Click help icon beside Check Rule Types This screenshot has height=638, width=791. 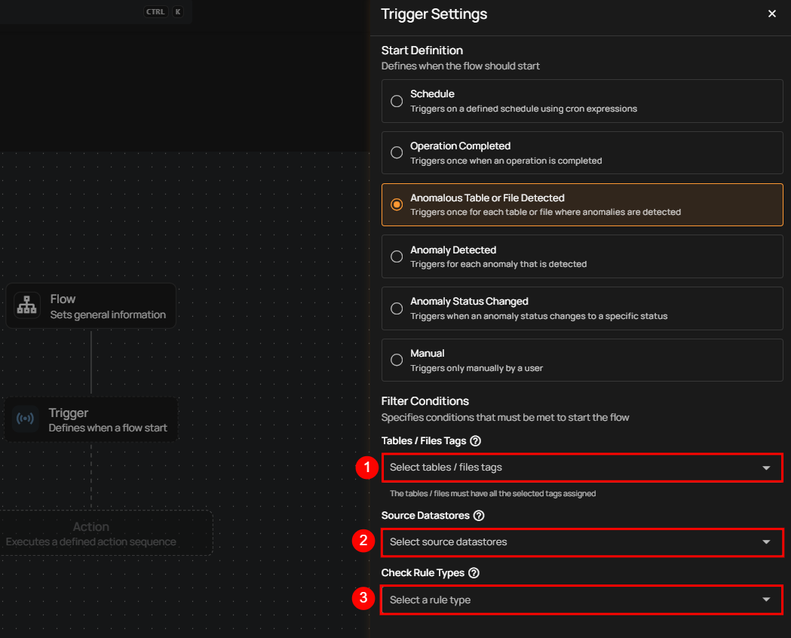[474, 573]
